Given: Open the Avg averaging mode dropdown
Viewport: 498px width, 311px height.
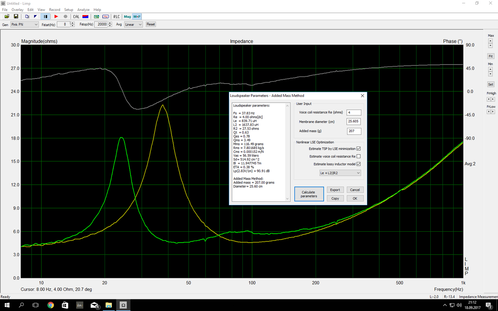Looking at the screenshot, I should (x=133, y=24).
